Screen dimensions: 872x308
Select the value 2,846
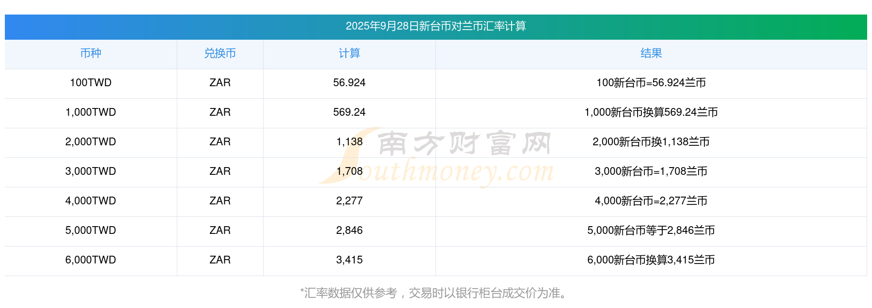pos(349,231)
